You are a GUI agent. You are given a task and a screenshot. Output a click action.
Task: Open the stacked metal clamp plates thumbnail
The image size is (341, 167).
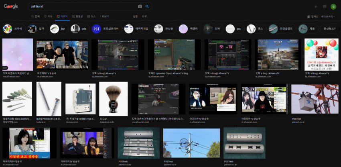click(138, 143)
